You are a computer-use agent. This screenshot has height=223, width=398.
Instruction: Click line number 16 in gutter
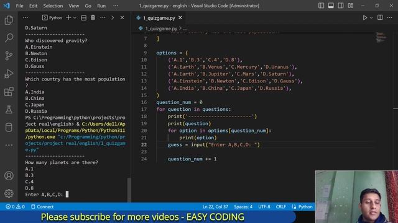click(x=144, y=102)
